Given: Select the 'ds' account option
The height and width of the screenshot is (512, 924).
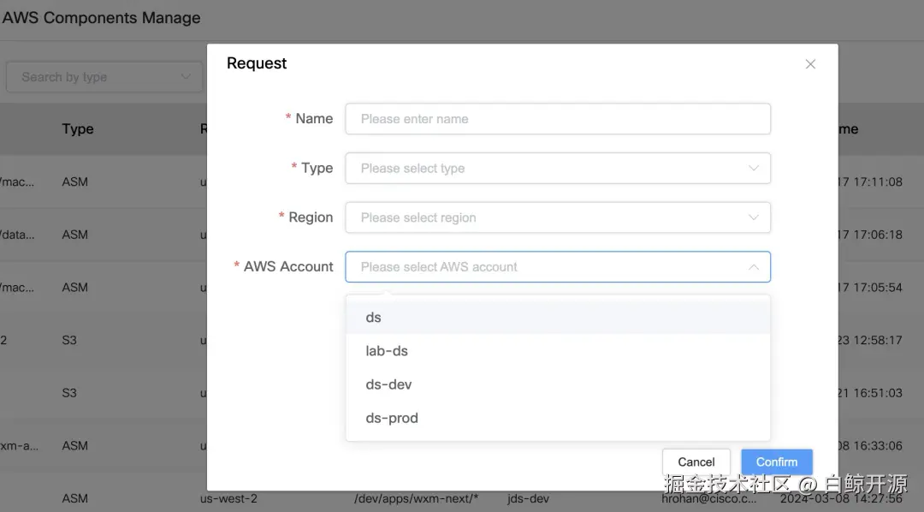Looking at the screenshot, I should pos(558,318).
